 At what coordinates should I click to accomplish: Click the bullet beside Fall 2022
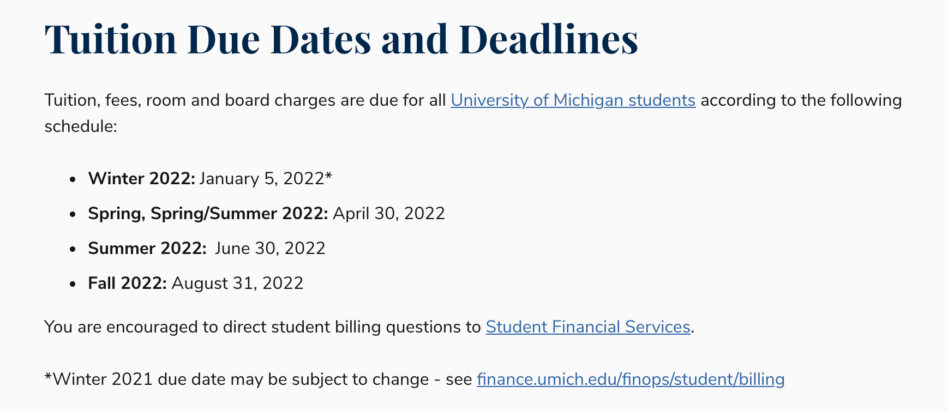click(x=73, y=284)
